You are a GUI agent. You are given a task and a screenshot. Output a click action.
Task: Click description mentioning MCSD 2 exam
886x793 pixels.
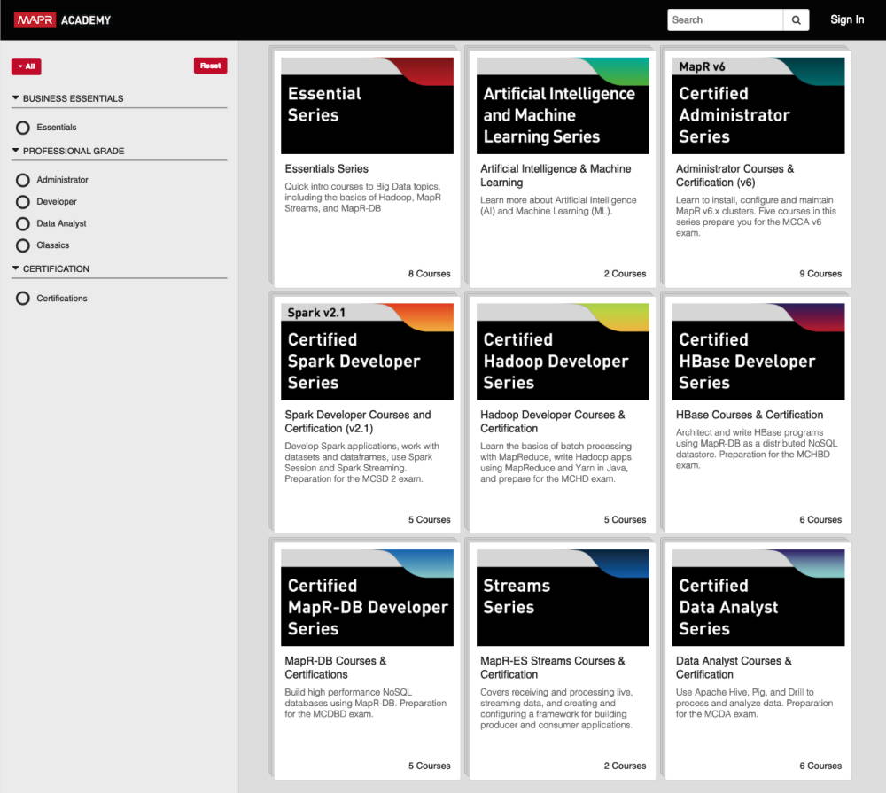point(361,463)
